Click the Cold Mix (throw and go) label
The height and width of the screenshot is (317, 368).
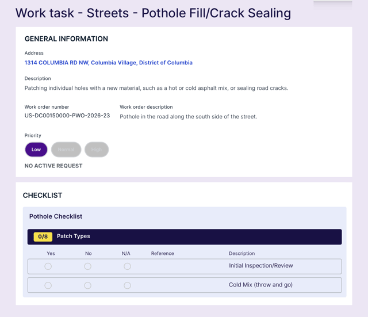point(260,285)
